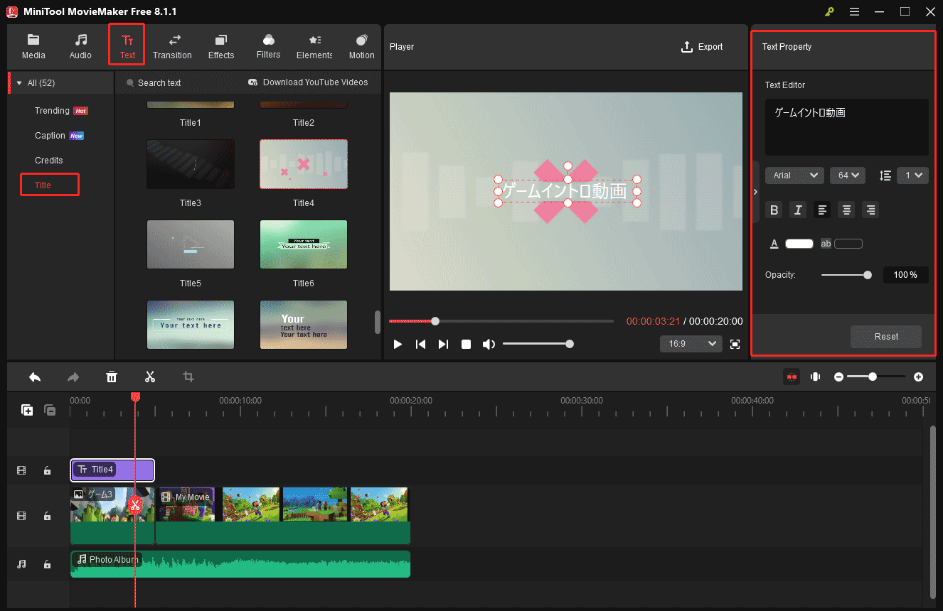Select the Credits category
Viewport: 943px width, 611px height.
tap(49, 161)
